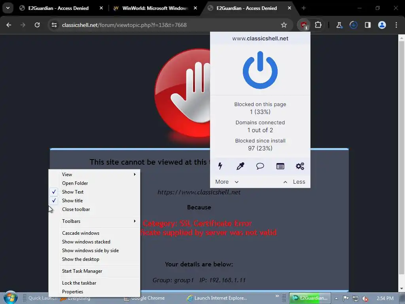Expand the popup with More

227,182
